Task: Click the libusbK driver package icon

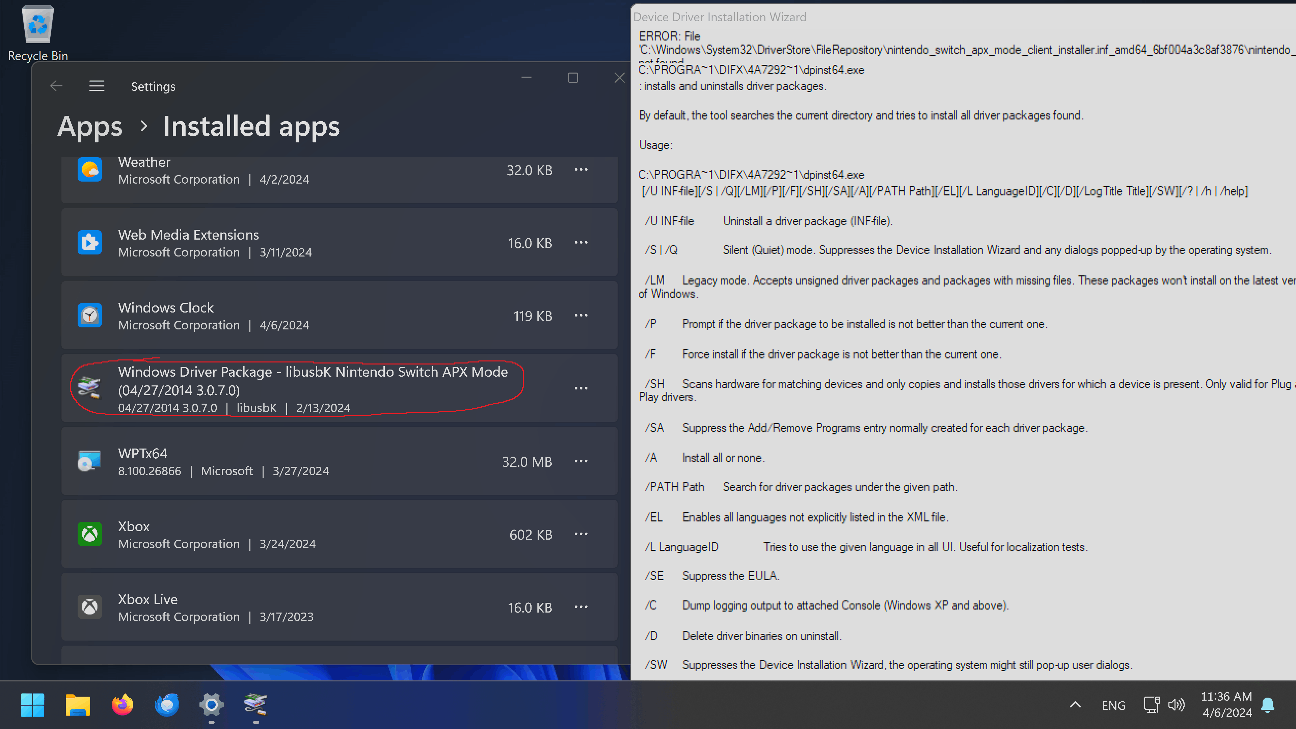Action: click(x=89, y=388)
